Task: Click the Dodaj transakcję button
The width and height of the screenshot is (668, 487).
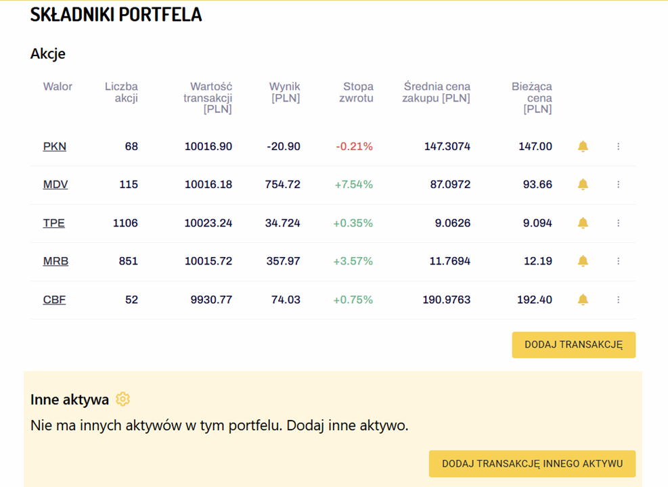Action: tap(573, 345)
